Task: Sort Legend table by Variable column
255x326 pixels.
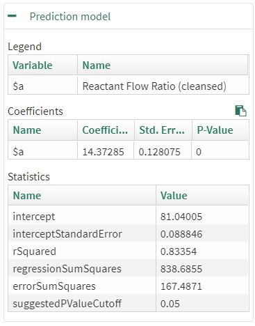Action: tap(42, 65)
